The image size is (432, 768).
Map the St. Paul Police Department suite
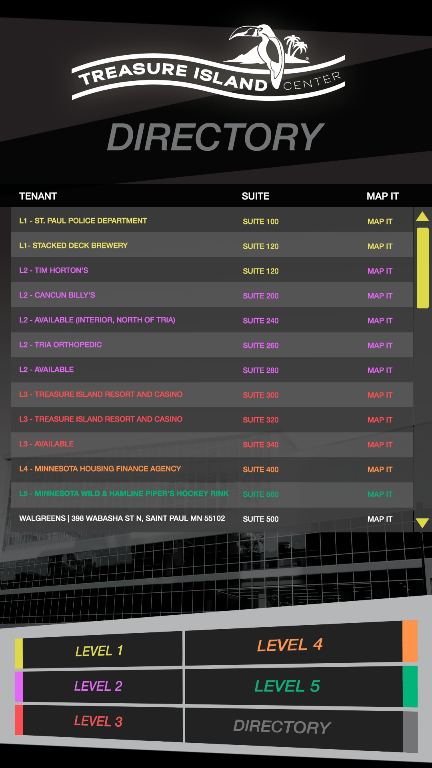tap(380, 222)
